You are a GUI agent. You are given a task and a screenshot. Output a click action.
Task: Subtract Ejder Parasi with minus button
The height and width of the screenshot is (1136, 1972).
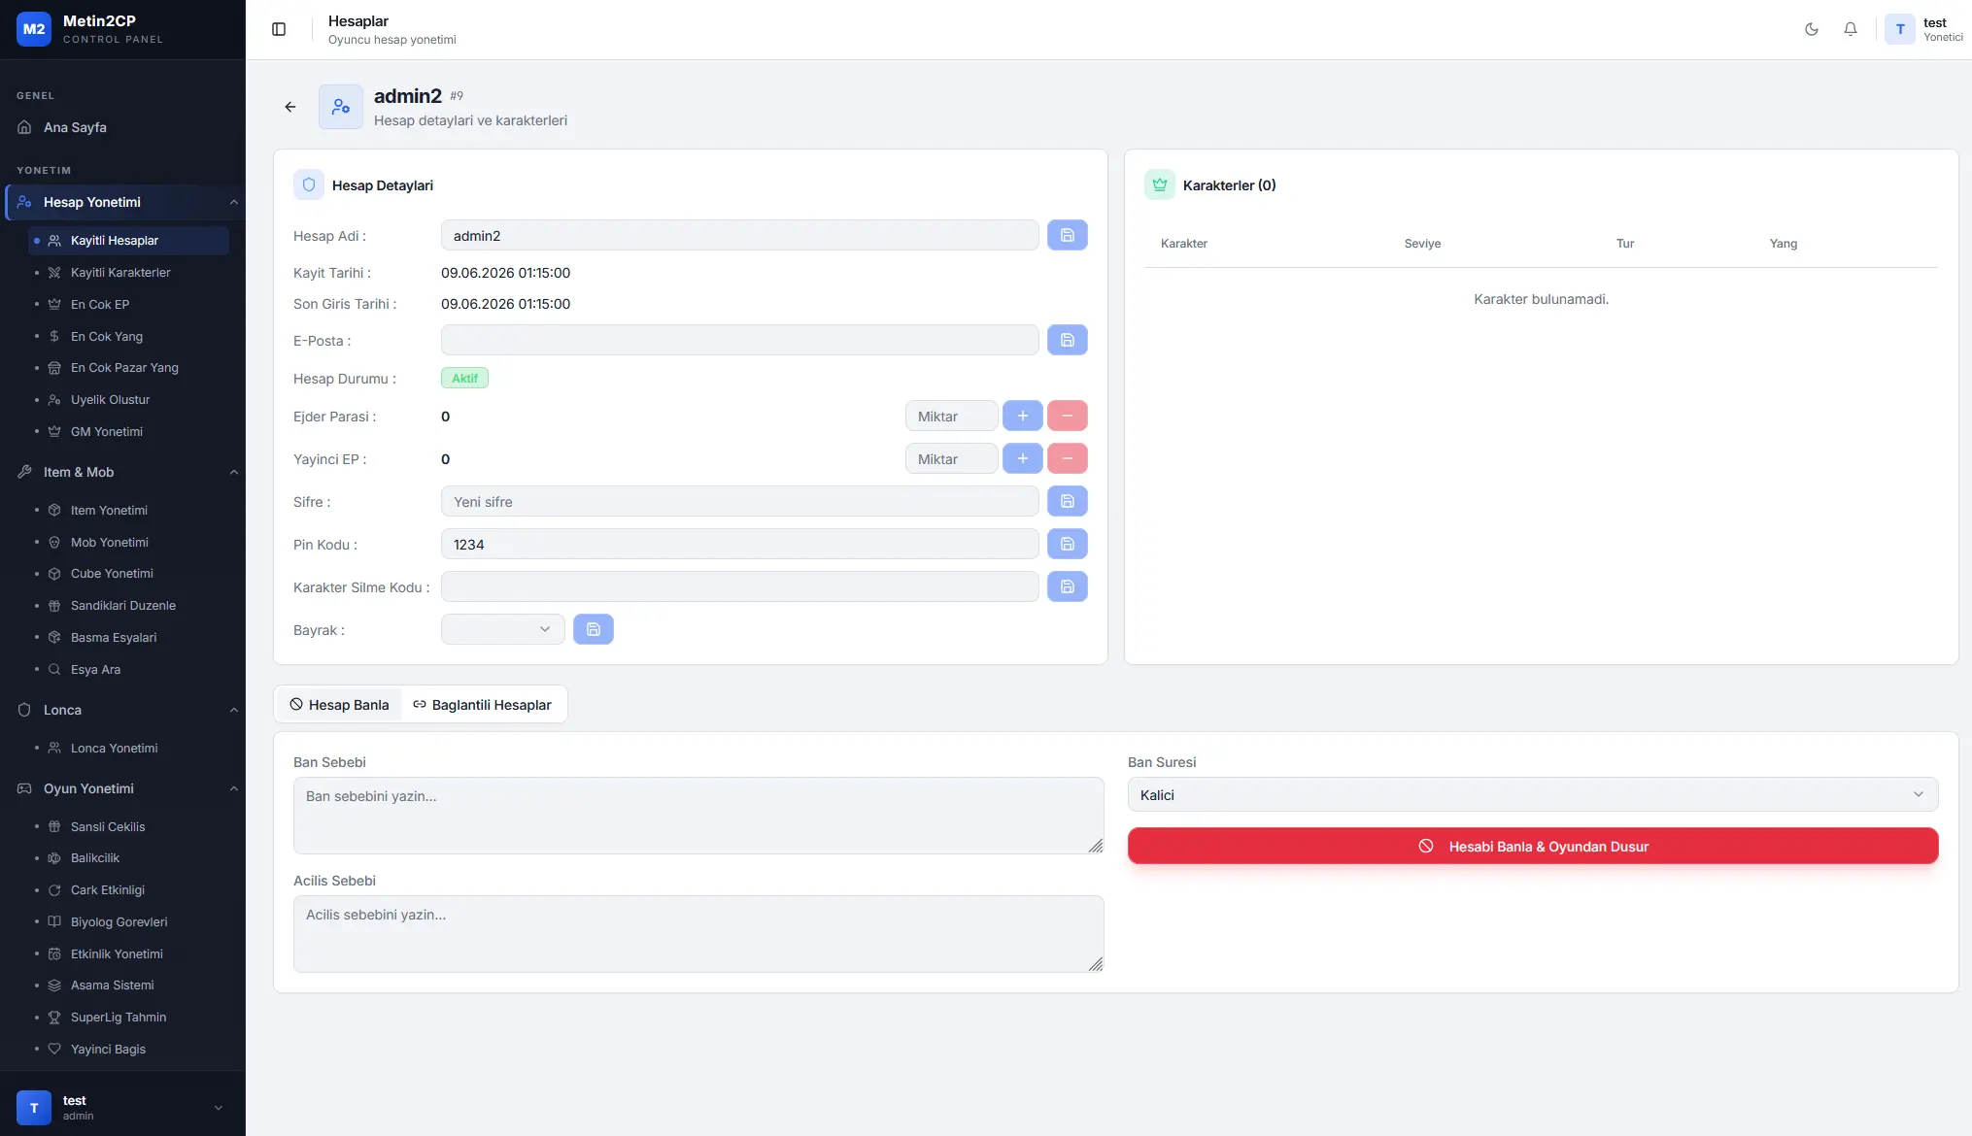[x=1068, y=416]
